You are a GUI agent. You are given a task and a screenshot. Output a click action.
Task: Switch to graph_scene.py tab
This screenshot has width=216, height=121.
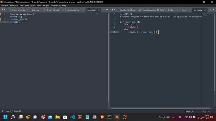click(74, 10)
